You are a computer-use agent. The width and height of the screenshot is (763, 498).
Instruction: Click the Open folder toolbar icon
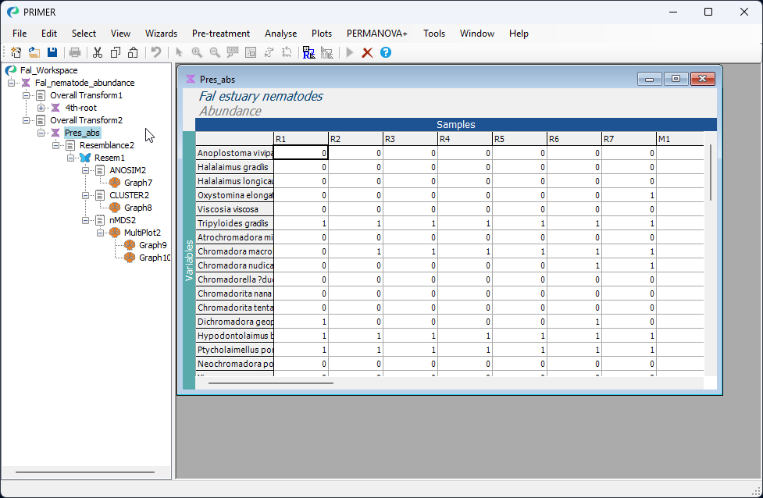(x=34, y=52)
